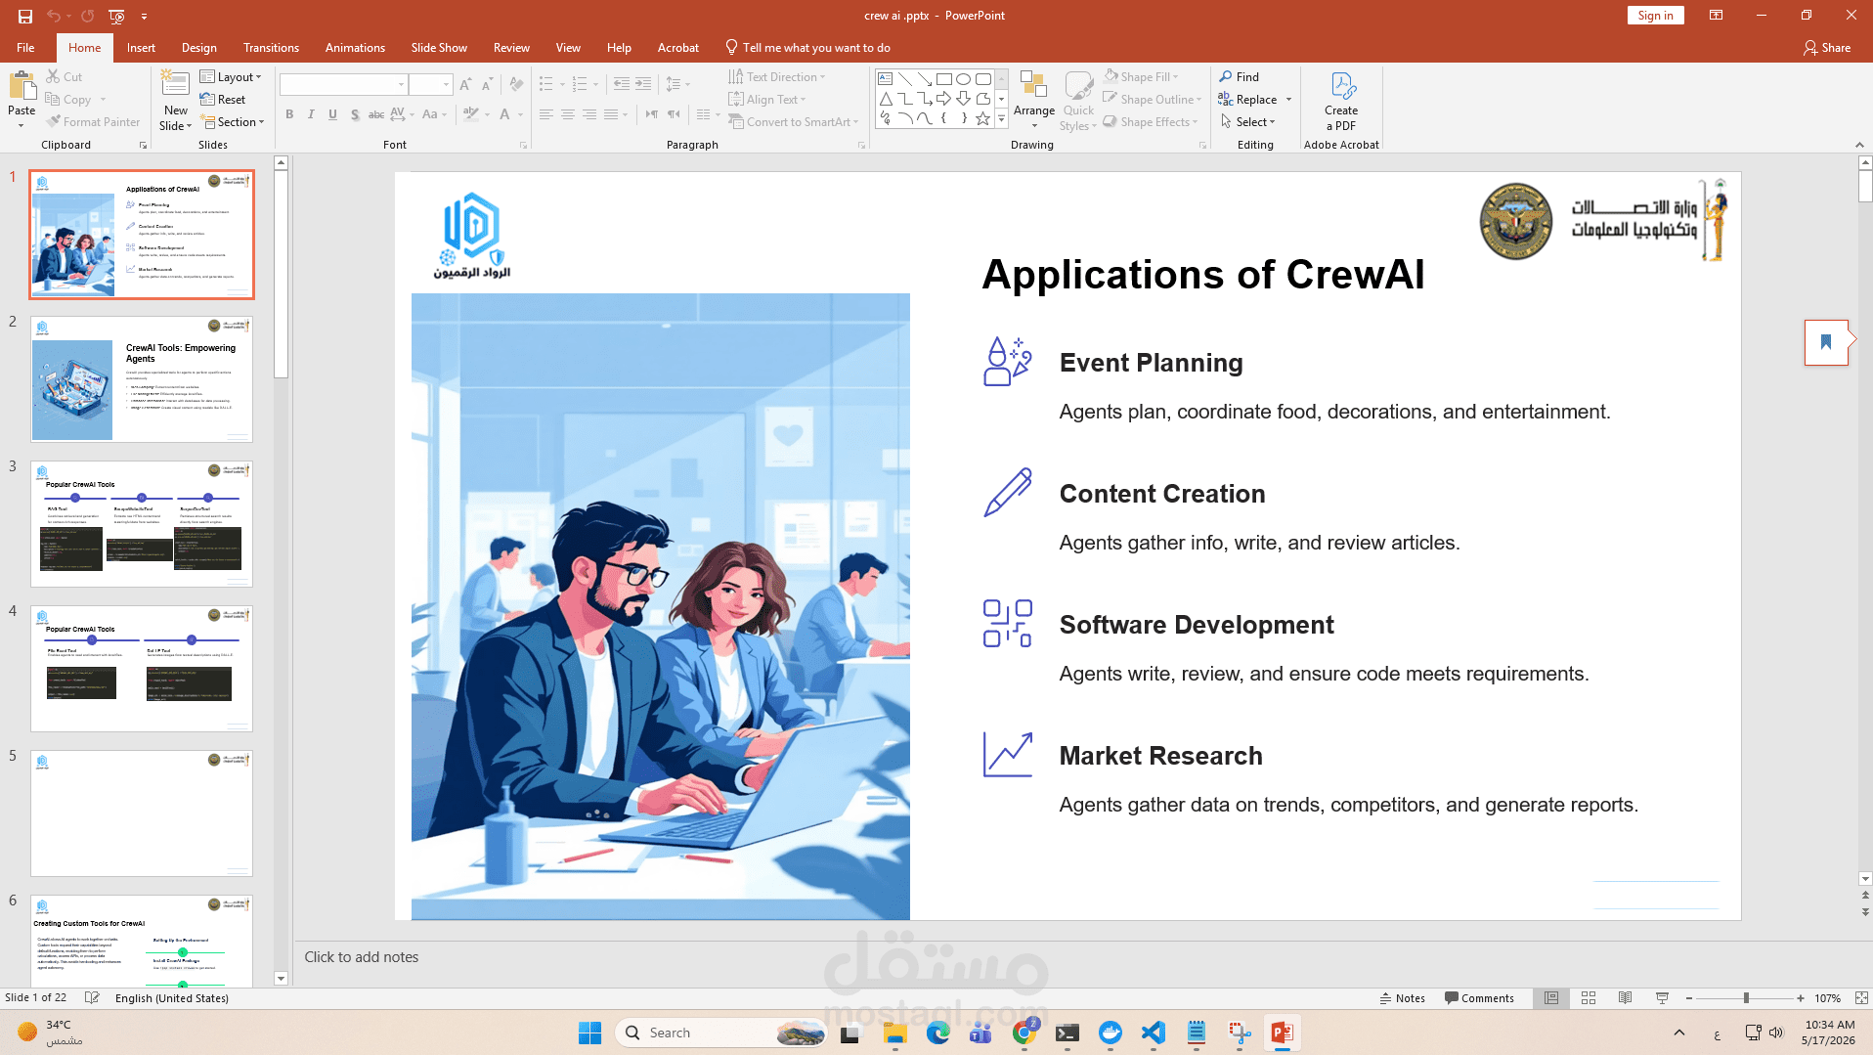Select slide 3 thumbnail Popular CrewAI Tools

pos(142,524)
